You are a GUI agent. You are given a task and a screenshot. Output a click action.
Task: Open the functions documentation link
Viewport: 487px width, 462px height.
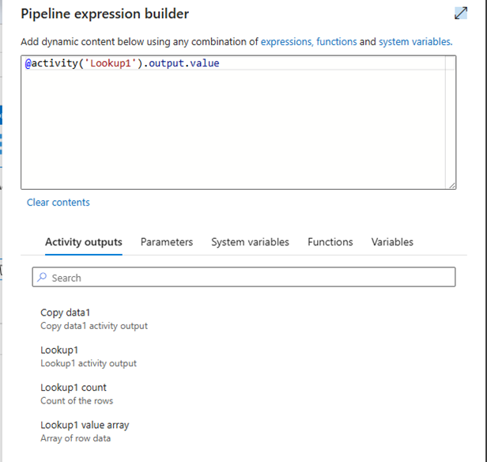tap(336, 42)
